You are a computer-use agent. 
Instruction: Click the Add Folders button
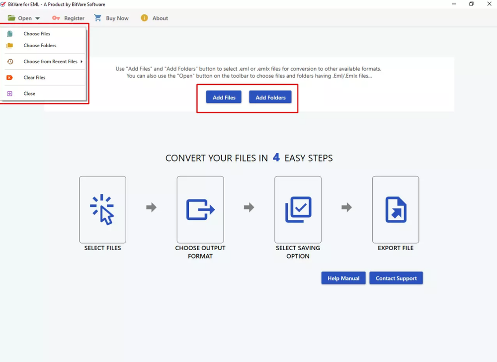pyautogui.click(x=270, y=97)
